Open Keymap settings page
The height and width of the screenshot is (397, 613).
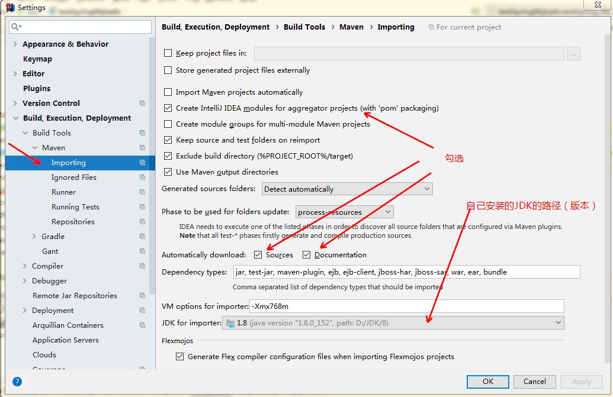point(37,59)
